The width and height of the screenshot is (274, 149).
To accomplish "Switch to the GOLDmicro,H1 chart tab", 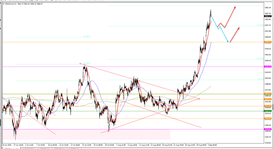I will (11, 148).
